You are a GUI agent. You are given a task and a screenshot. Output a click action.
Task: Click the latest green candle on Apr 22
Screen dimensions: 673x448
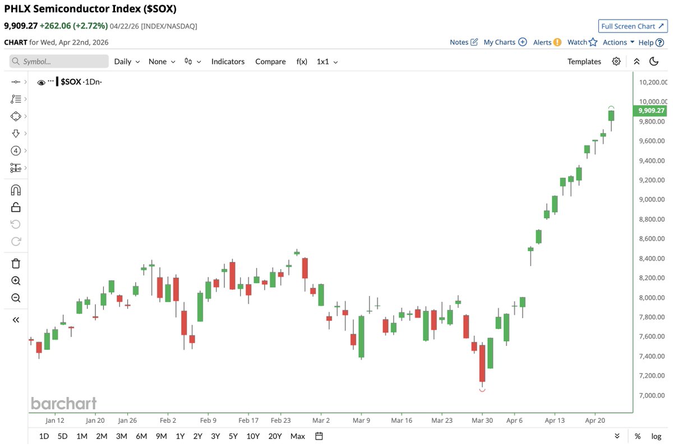pyautogui.click(x=611, y=116)
